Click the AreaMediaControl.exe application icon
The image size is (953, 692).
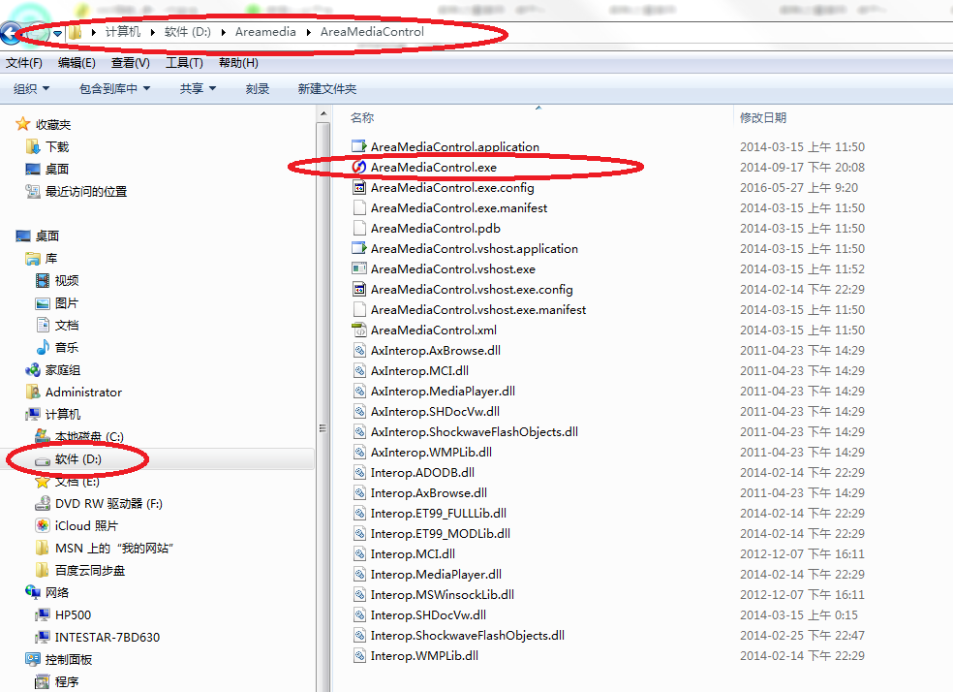tap(359, 168)
